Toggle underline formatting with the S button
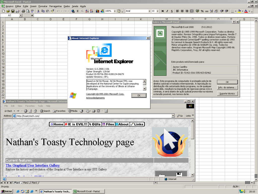 172,11
